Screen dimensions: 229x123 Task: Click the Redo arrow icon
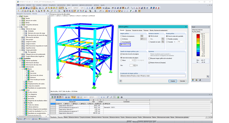tap(42, 8)
